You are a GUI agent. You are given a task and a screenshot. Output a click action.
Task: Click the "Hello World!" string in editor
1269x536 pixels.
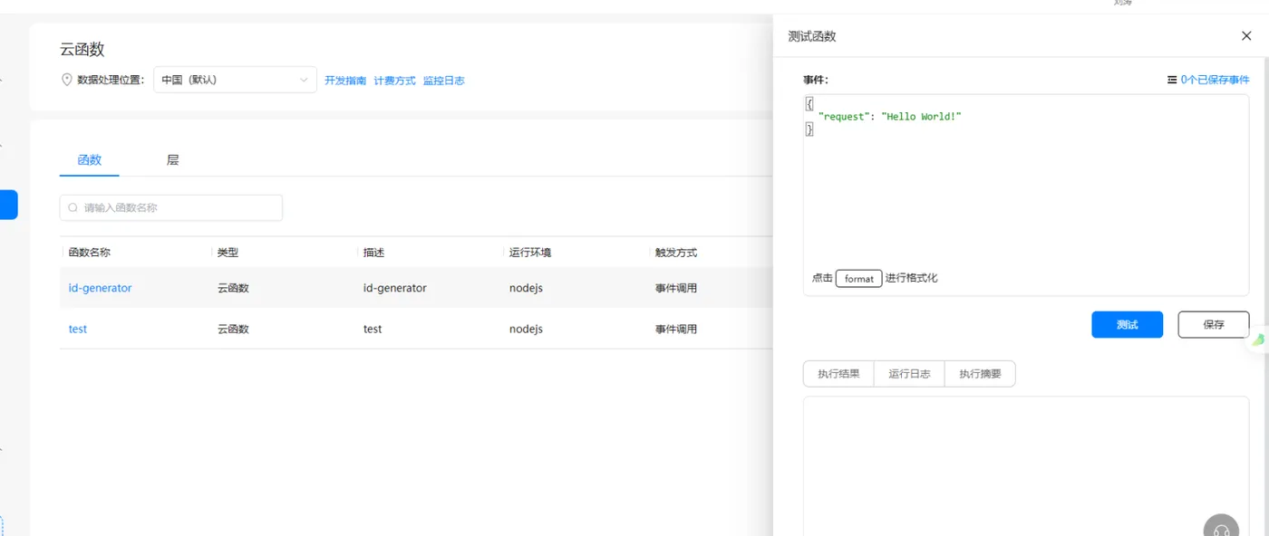[921, 117]
